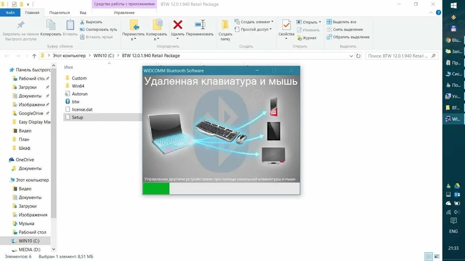Click the Application Tools contextual tab
465x261 pixels.
tap(124, 4)
